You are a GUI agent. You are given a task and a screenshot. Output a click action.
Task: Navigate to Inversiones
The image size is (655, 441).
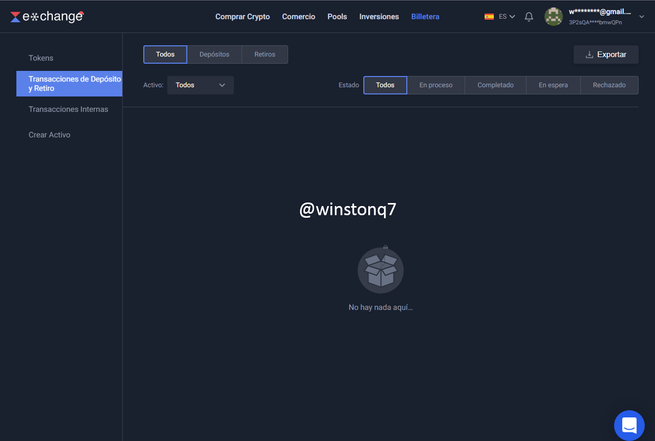(x=379, y=17)
